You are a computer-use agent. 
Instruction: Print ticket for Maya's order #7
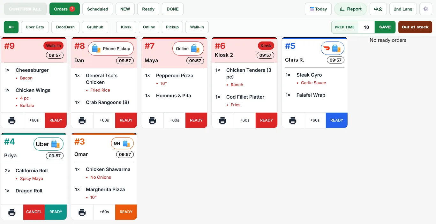tap(152, 120)
